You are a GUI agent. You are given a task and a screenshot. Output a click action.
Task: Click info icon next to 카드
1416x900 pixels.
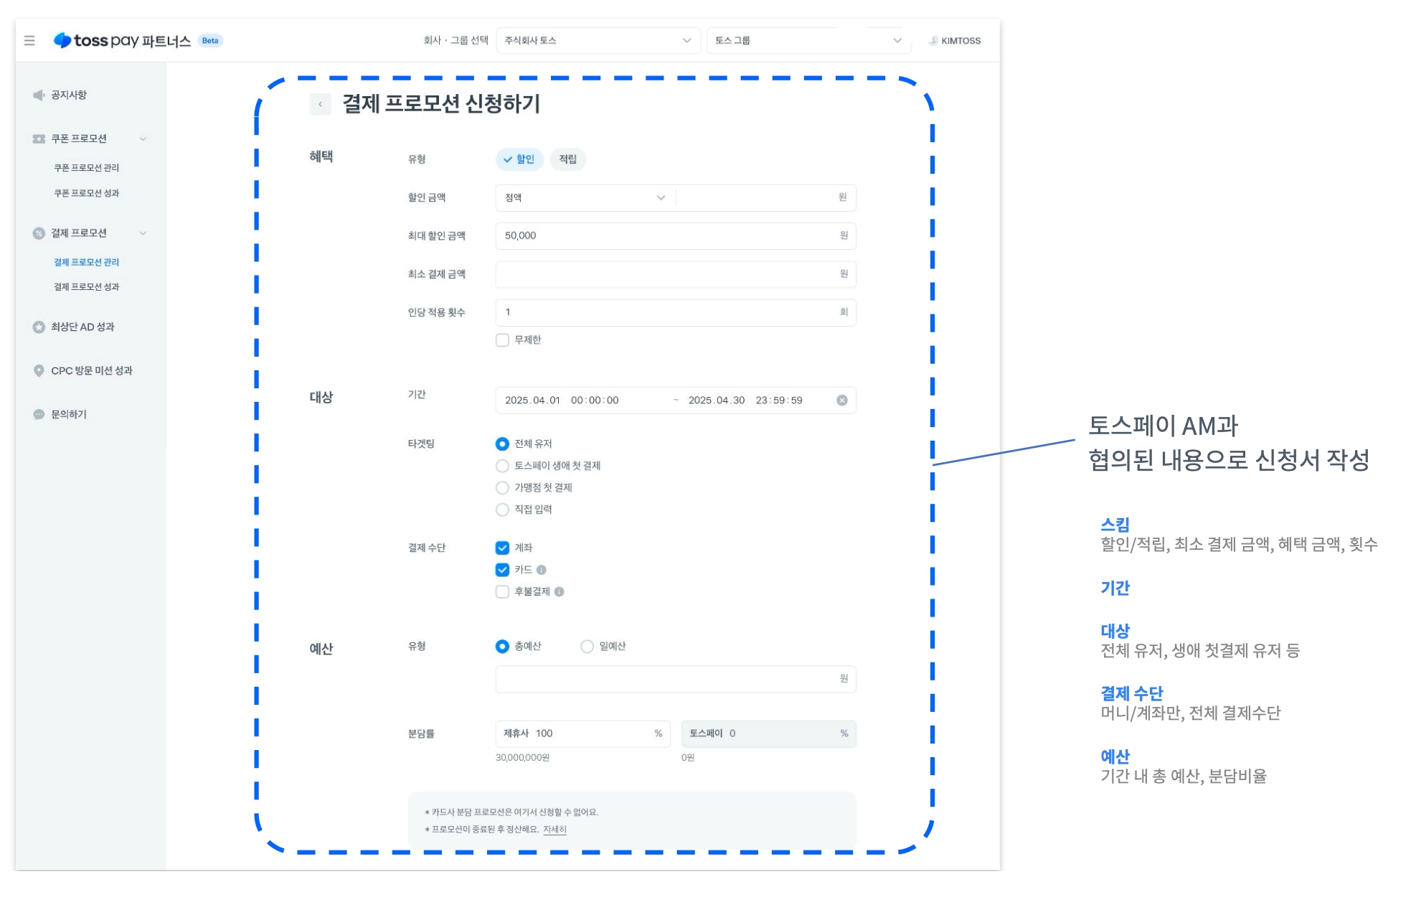pos(542,570)
